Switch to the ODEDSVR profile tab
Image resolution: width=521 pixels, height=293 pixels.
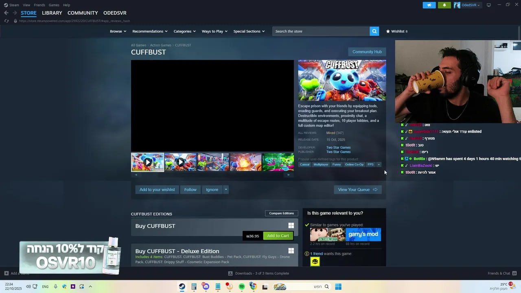pyautogui.click(x=115, y=13)
